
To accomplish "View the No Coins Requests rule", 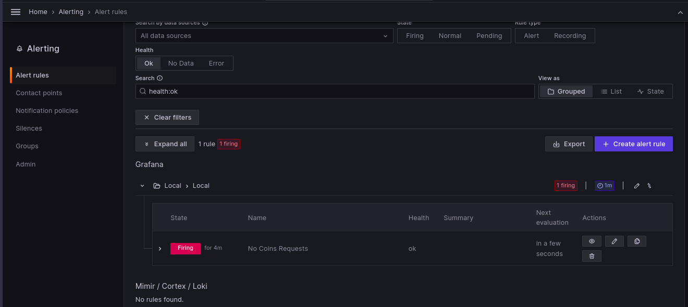I will click(x=592, y=241).
